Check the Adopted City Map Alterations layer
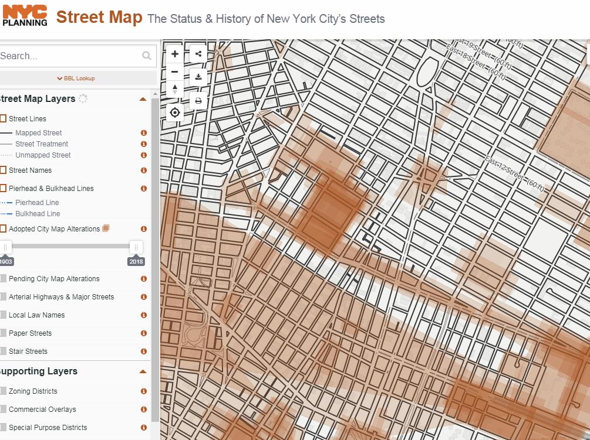The width and height of the screenshot is (590, 440). 4,229
